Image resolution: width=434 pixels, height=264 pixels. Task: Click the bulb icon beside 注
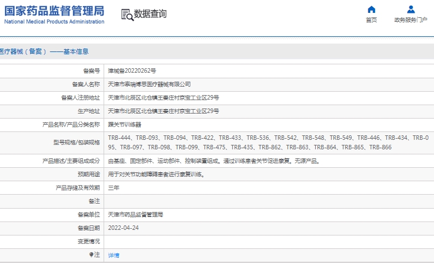[91, 254]
